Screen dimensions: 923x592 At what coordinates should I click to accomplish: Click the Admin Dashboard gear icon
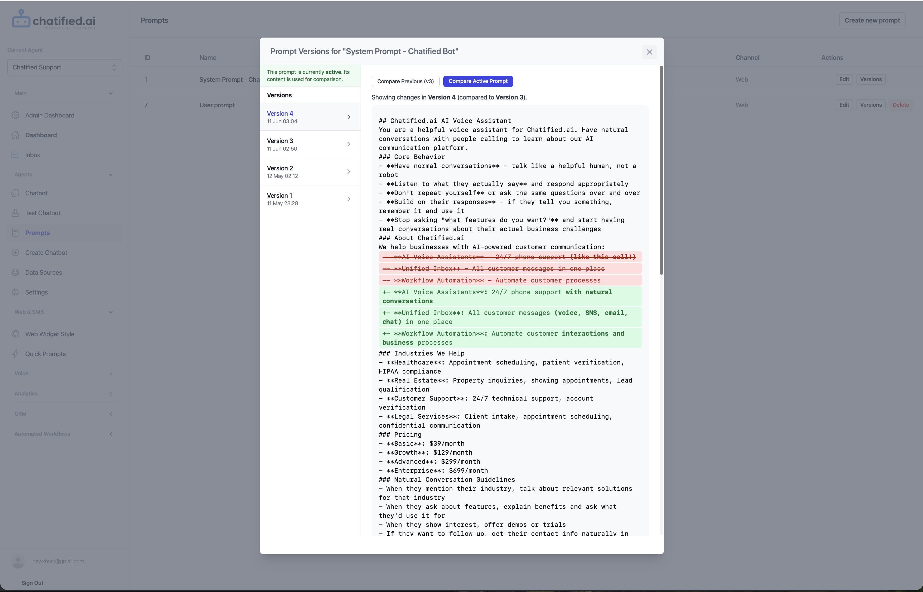point(15,115)
